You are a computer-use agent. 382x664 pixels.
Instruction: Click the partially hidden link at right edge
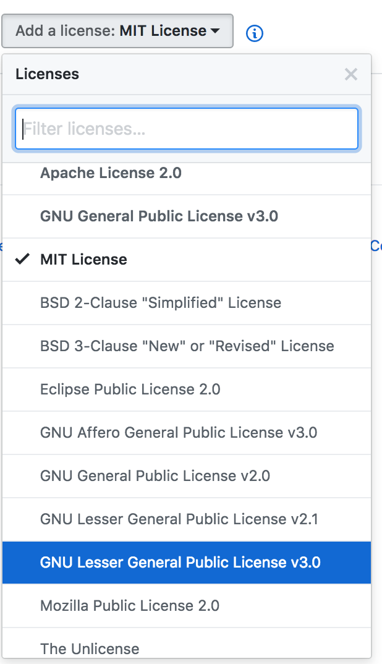(376, 246)
